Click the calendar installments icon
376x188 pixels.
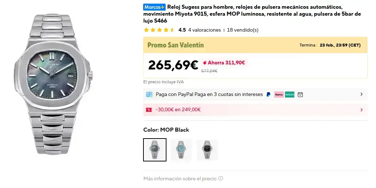pyautogui.click(x=300, y=95)
